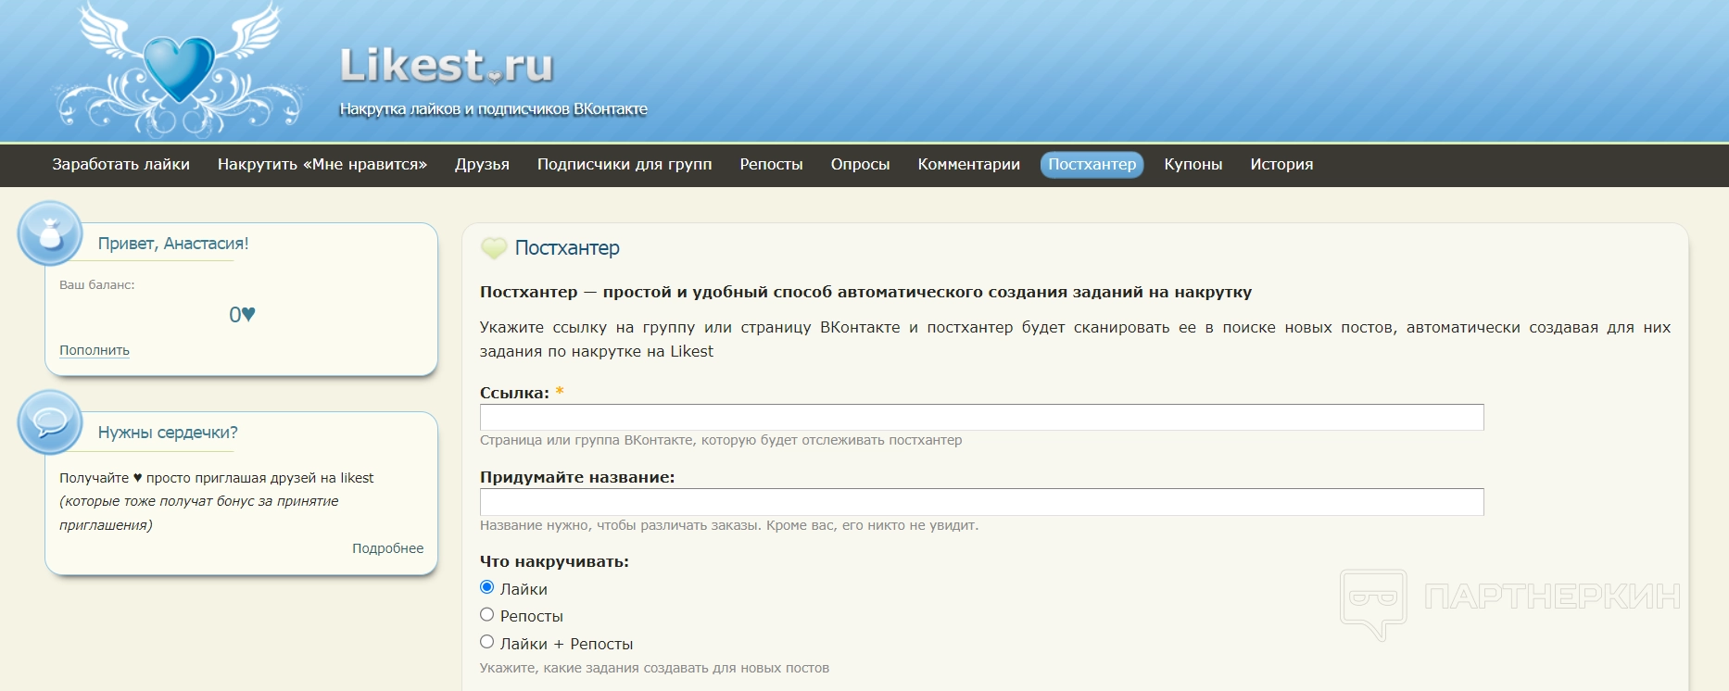
Task: Click the 'Ваш баланс:' label
Action: 97,285
